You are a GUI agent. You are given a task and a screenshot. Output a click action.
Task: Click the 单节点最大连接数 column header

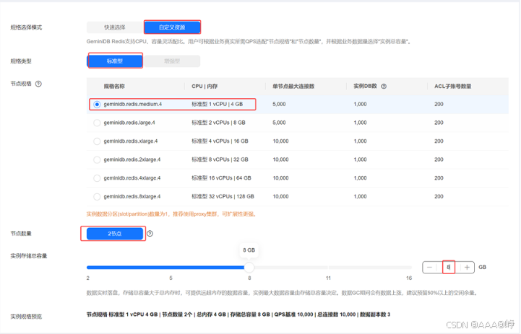coord(293,87)
